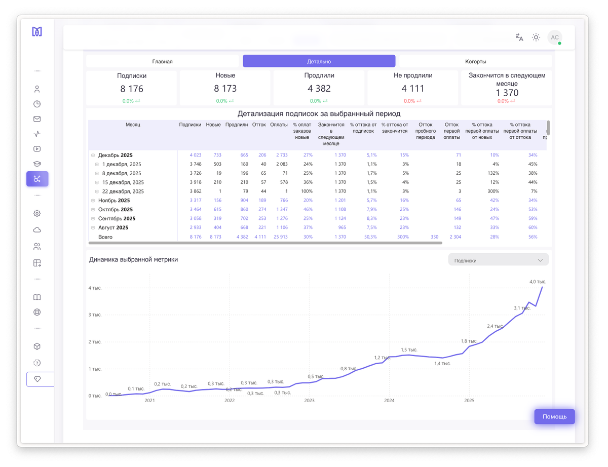Viewport: 608px width, 467px height.
Task: Expand the 15 декабря, 2025 row
Action: (x=97, y=182)
